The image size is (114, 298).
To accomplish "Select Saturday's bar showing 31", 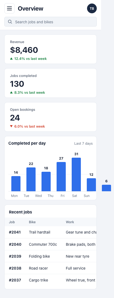I will pos(76,174).
